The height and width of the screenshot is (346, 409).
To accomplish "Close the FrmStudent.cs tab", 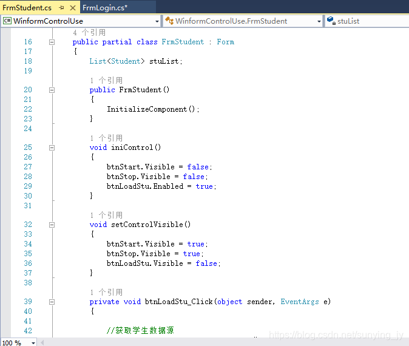I will pyautogui.click(x=73, y=8).
